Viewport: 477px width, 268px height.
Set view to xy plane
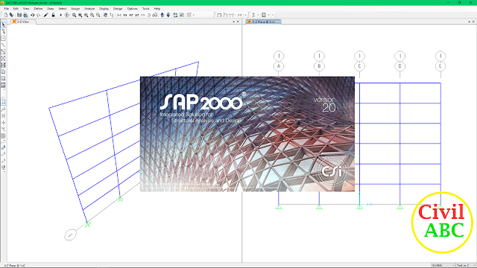125,15
